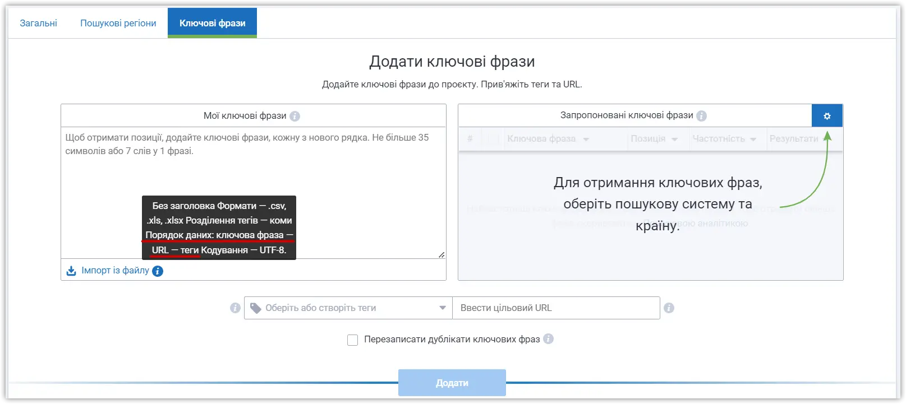Click the Додати button
Viewport: 906px width, 404px height.
pos(452,383)
